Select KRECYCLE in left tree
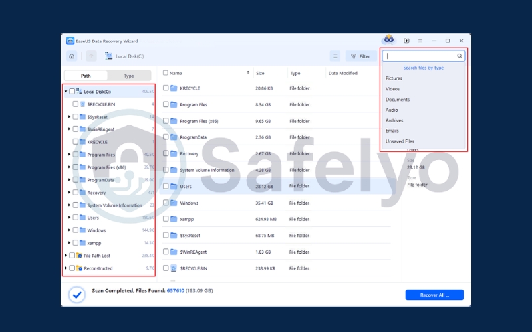532x332 pixels. [x=97, y=142]
